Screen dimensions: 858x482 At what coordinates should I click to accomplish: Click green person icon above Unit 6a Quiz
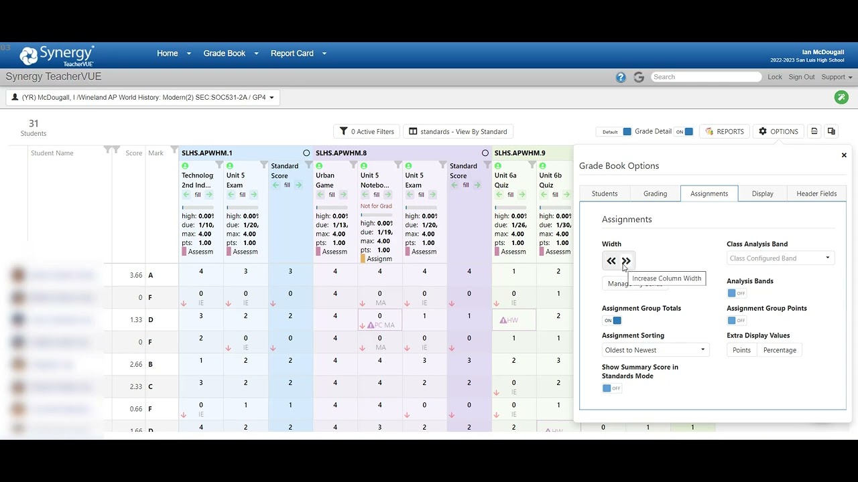(x=498, y=165)
